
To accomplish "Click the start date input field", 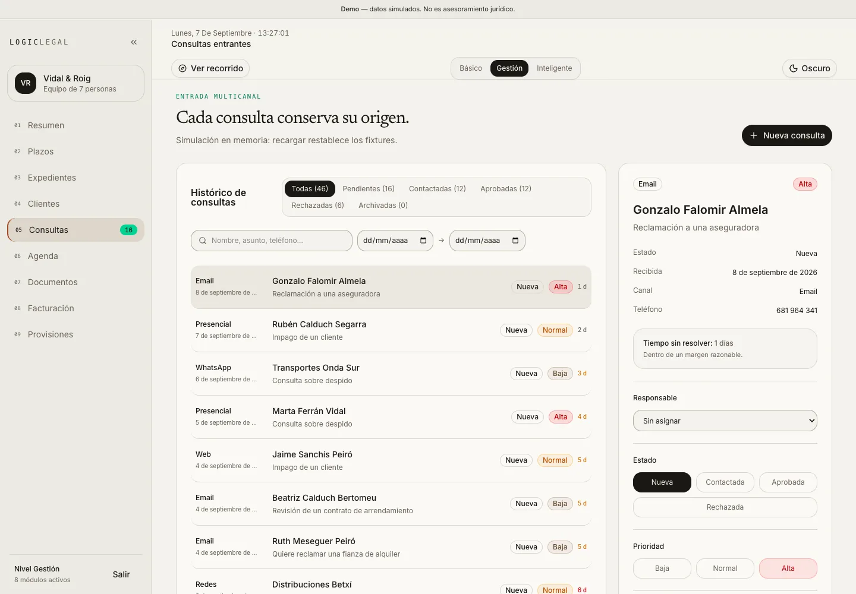I will (395, 241).
